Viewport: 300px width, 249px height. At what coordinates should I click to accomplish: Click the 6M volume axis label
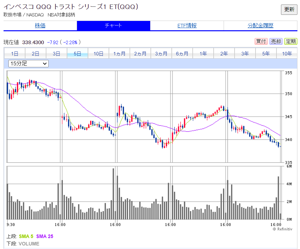click(x=289, y=166)
